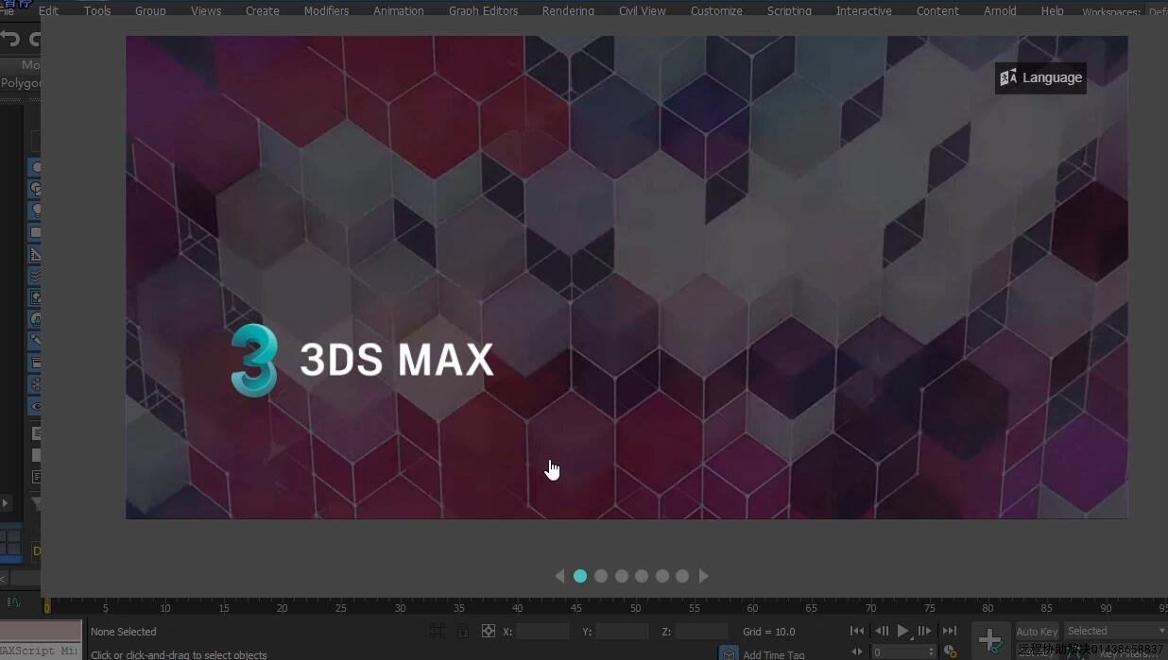Viewport: 1168px width, 660px height.
Task: Click the MAXScript Mini listener box
Action: coord(41,651)
